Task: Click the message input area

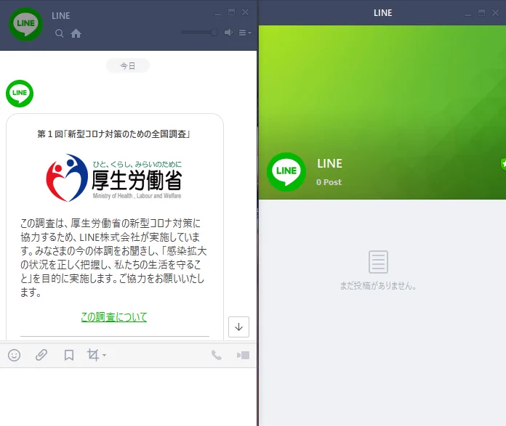Action: [128, 397]
